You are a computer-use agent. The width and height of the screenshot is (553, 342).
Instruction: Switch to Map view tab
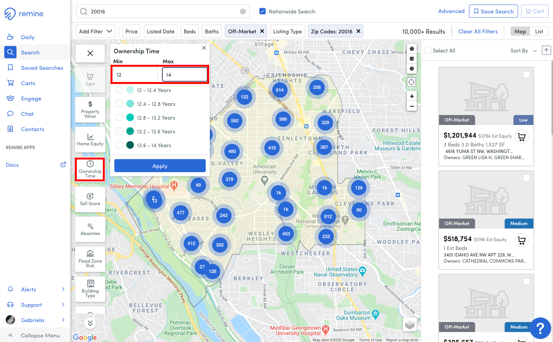point(520,31)
